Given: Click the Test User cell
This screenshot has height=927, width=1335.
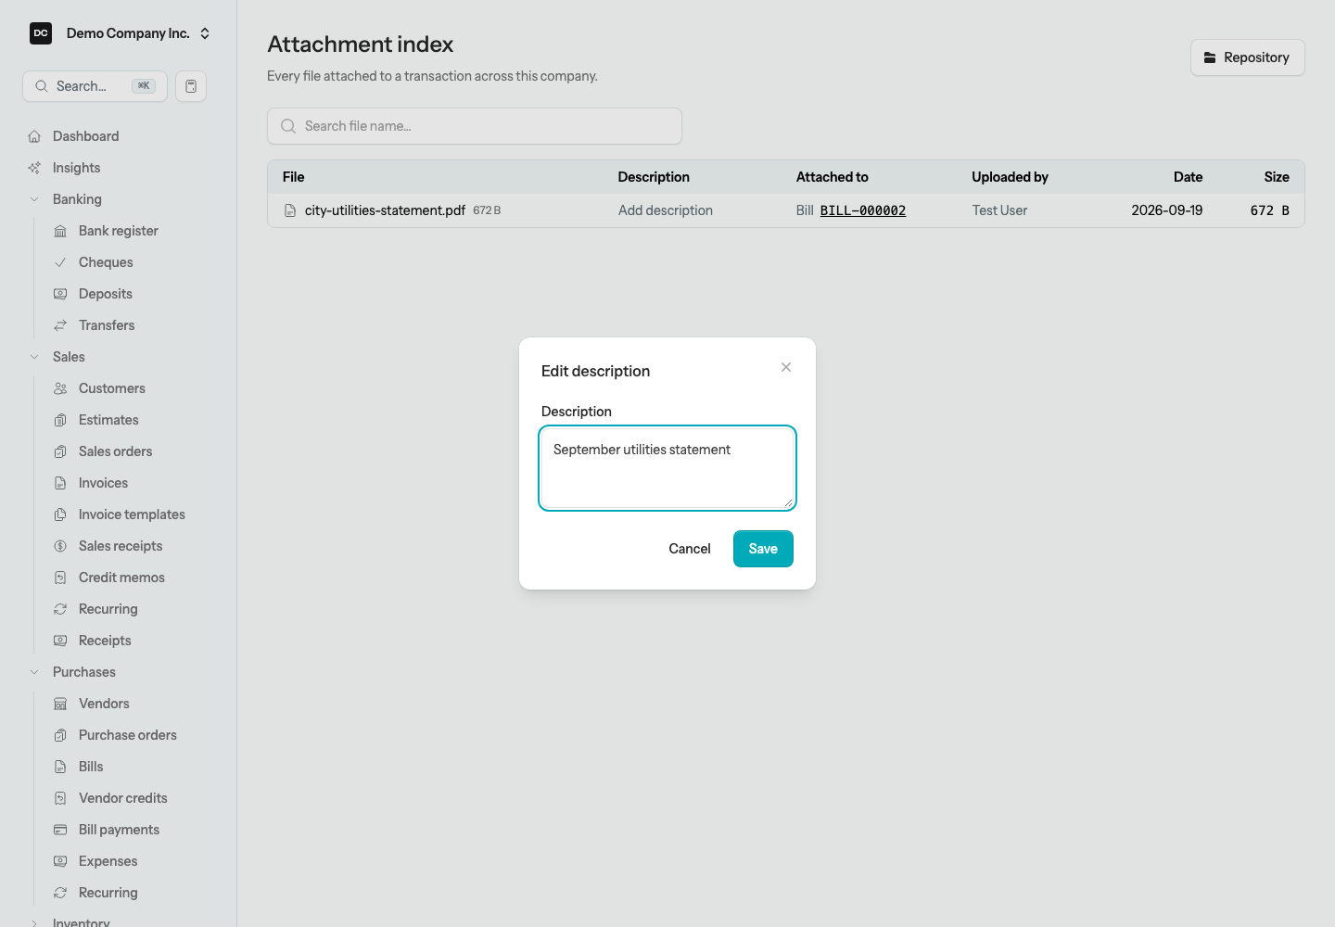Looking at the screenshot, I should [999, 210].
